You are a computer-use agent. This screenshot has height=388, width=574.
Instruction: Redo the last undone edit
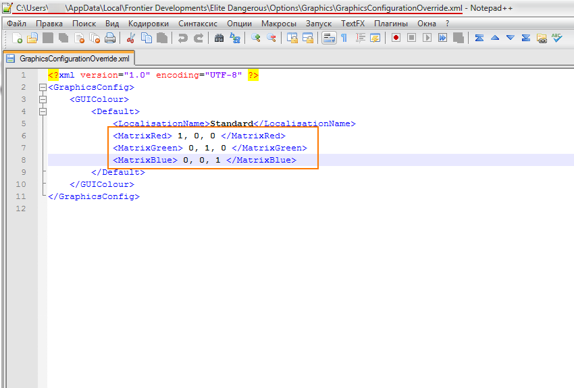(x=199, y=38)
